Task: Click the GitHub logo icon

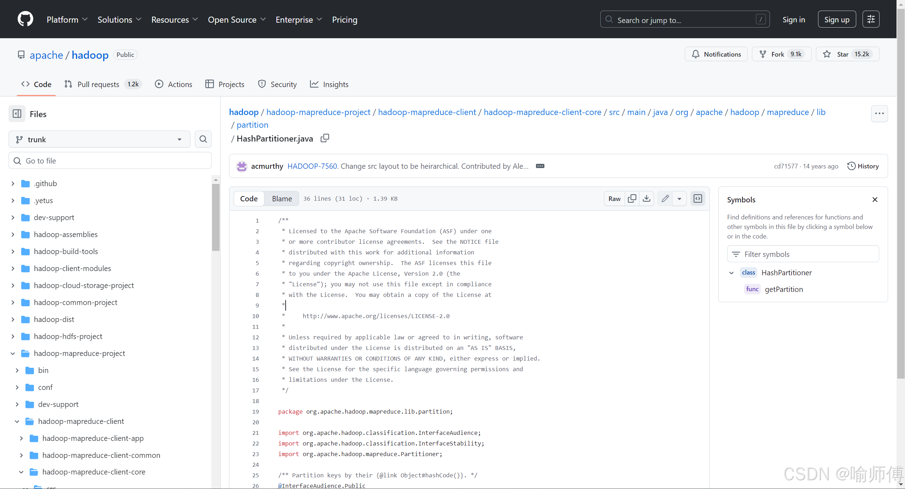Action: pyautogui.click(x=25, y=19)
